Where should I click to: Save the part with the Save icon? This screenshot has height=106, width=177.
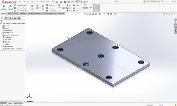coord(65,1)
